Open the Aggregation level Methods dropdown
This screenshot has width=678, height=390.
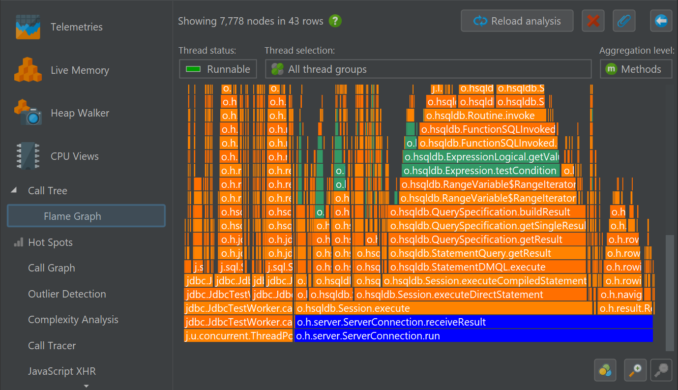point(636,69)
